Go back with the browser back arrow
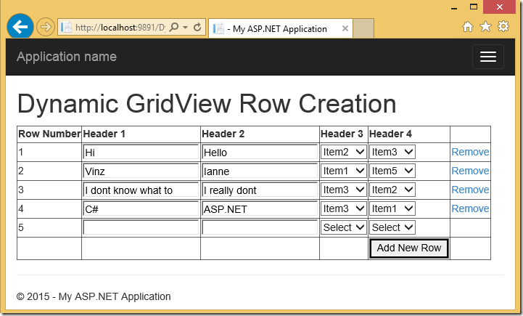This screenshot has height=316, width=523. [x=20, y=27]
